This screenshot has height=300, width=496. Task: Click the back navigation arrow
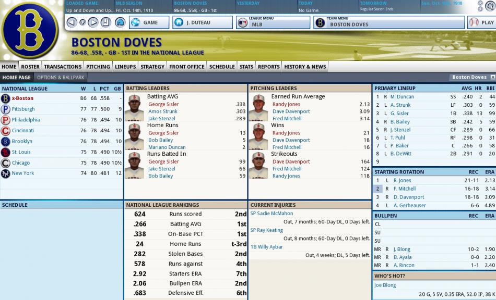click(x=72, y=22)
